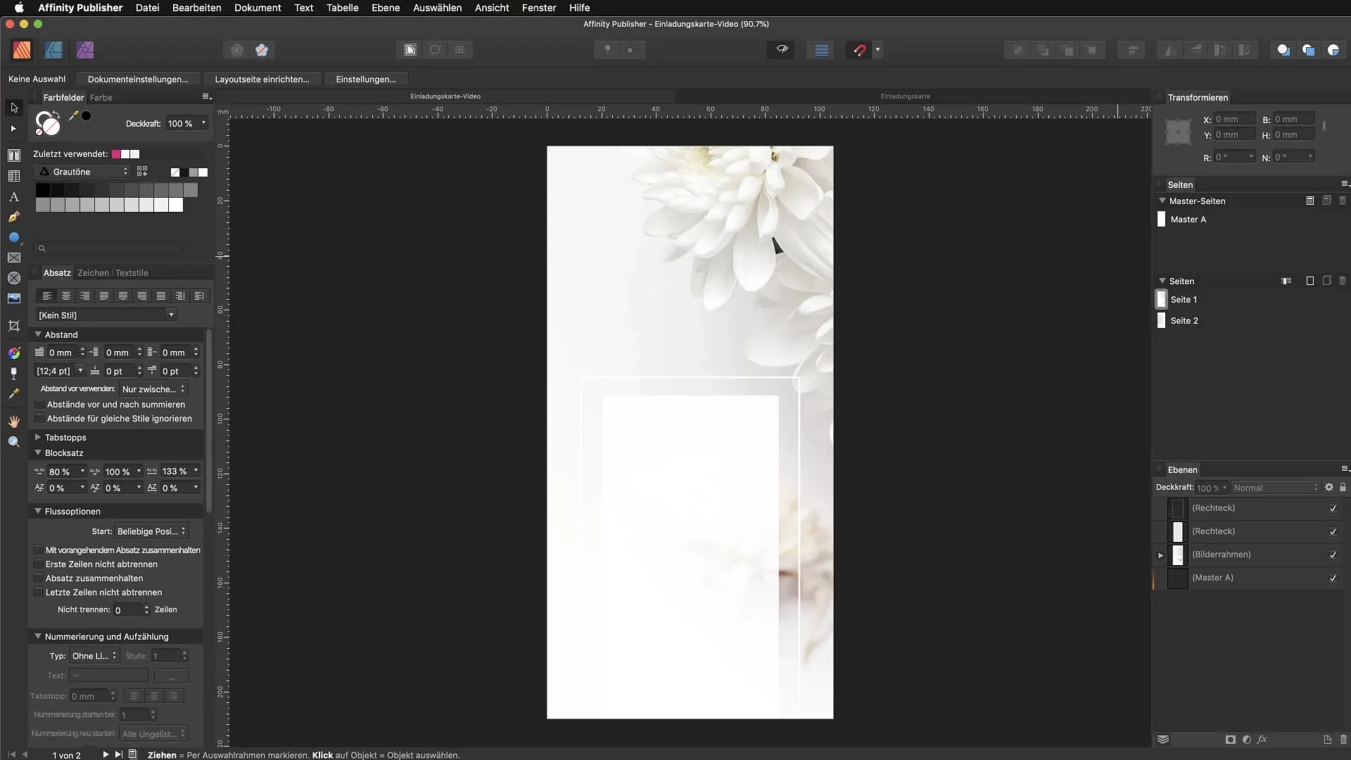The width and height of the screenshot is (1351, 760).
Task: Pick the magenta recently used swatch
Action: point(116,154)
